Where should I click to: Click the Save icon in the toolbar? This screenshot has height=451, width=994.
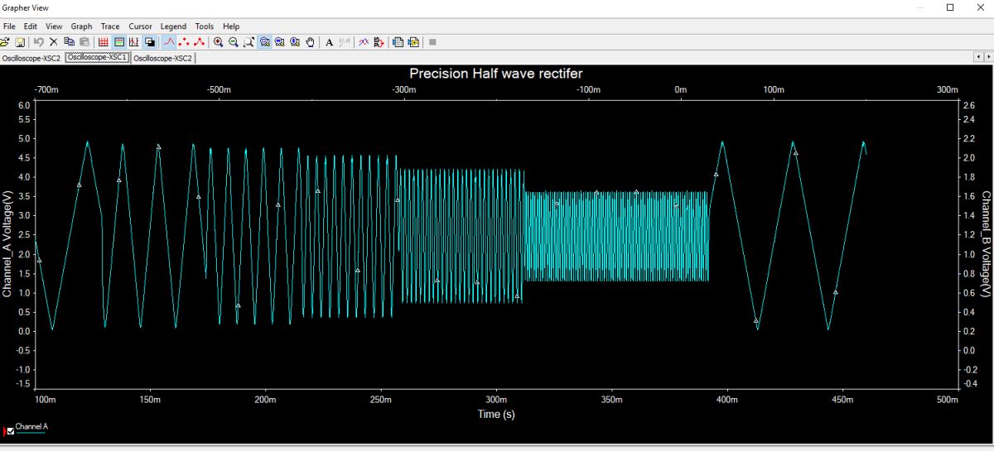(x=19, y=41)
